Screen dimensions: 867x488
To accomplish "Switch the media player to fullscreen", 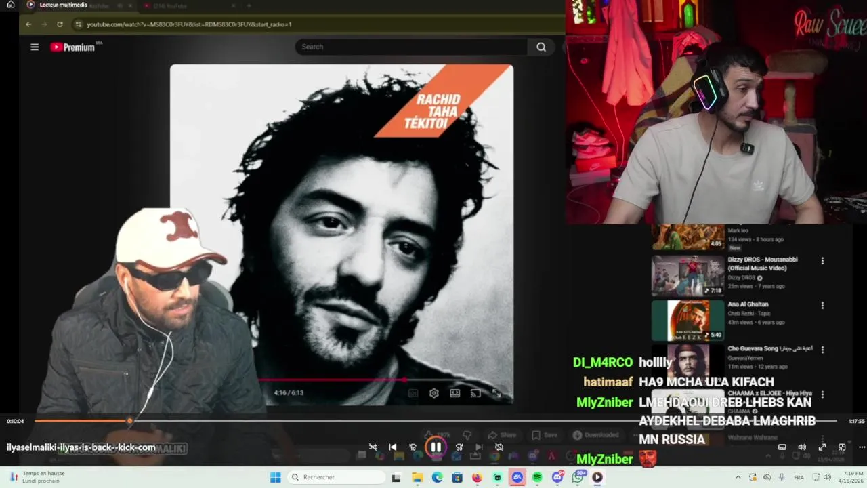I will (822, 447).
